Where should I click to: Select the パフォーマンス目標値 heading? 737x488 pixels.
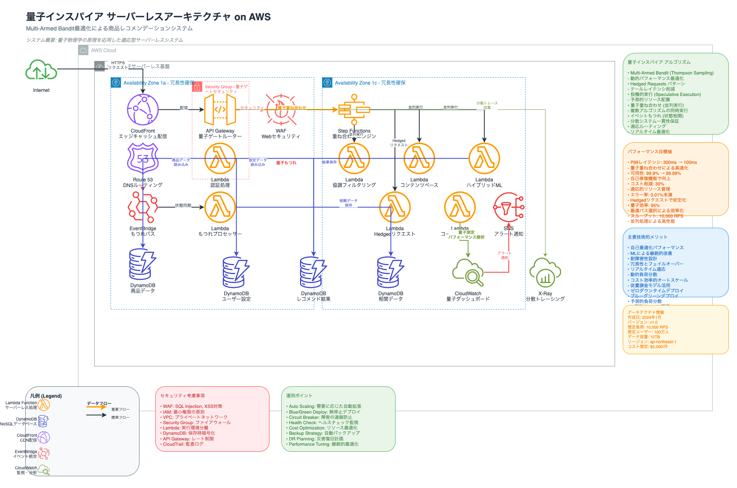(x=650, y=152)
